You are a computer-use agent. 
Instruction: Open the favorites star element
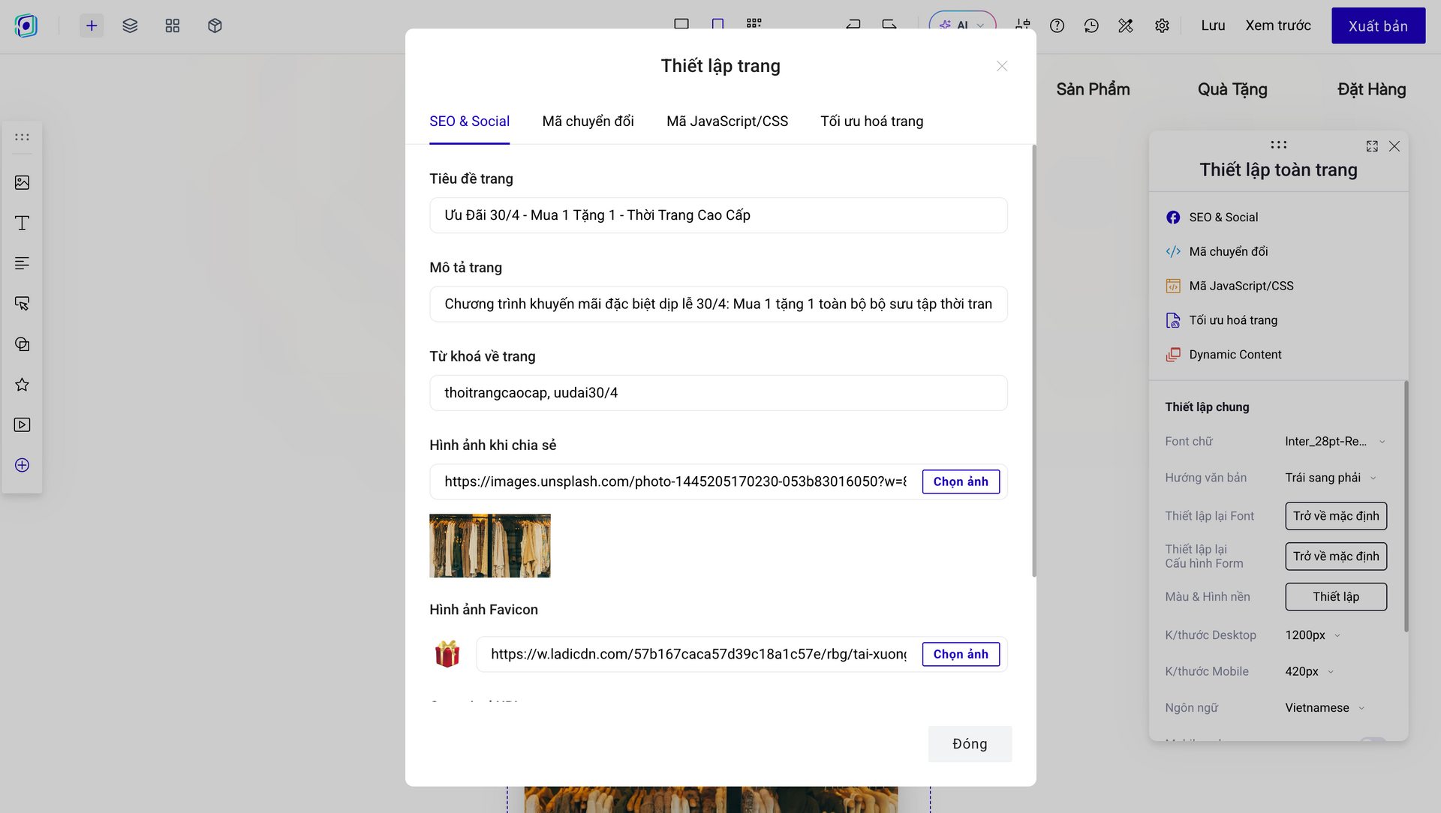22,385
